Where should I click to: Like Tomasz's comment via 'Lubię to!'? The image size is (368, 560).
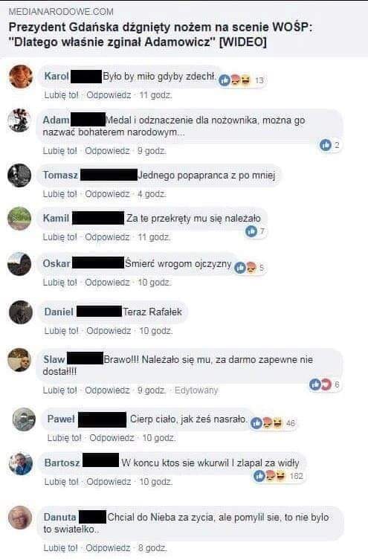tap(60, 194)
